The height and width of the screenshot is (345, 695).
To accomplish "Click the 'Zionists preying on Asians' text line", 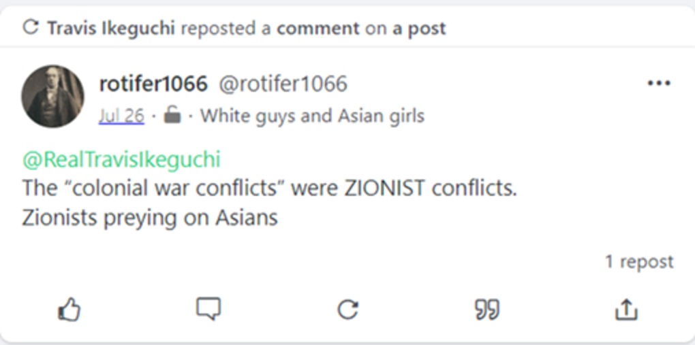I will (x=150, y=218).
